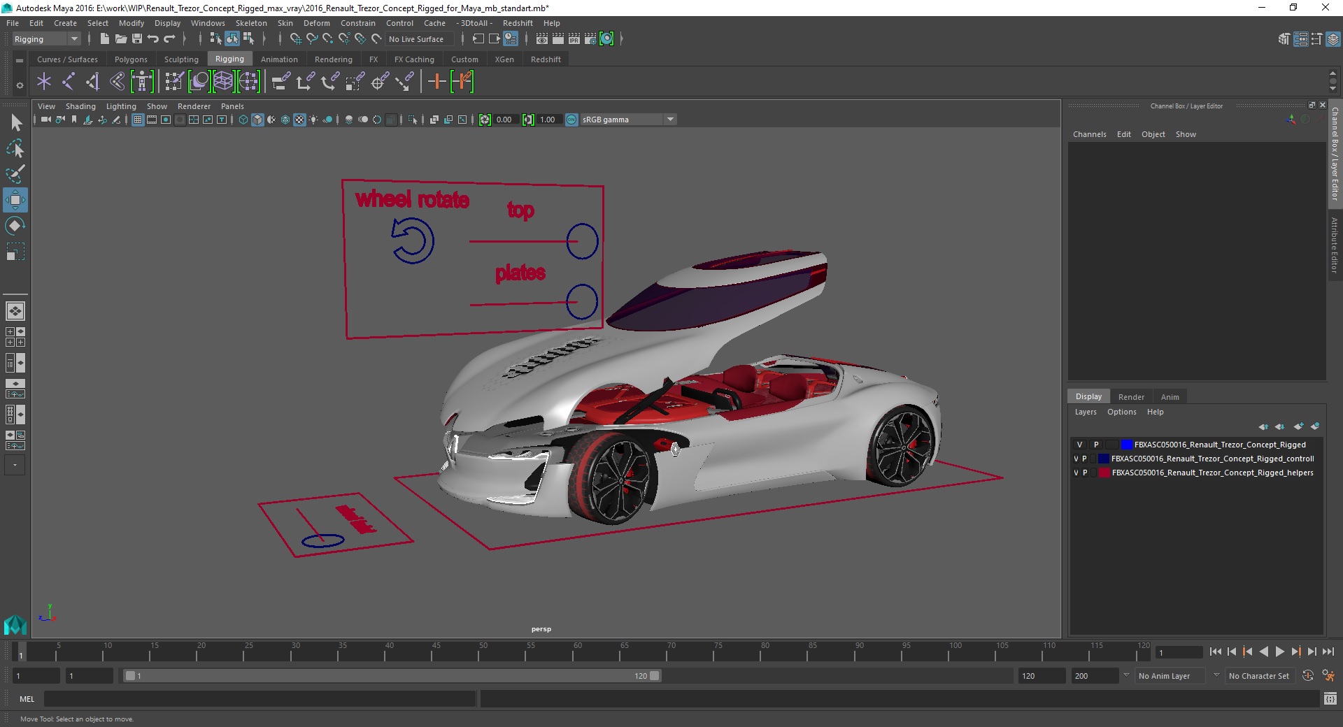Activate the Select tool arrow in the toolbox
The height and width of the screenshot is (727, 1343).
tap(15, 123)
